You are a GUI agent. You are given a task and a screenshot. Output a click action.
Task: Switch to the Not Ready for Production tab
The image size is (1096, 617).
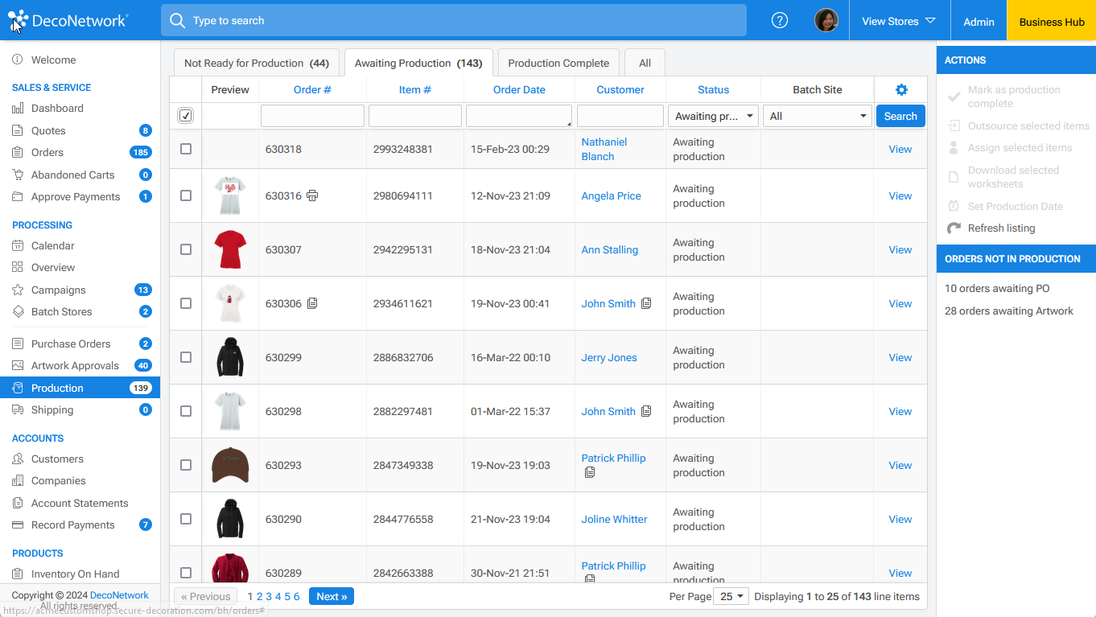(x=256, y=62)
